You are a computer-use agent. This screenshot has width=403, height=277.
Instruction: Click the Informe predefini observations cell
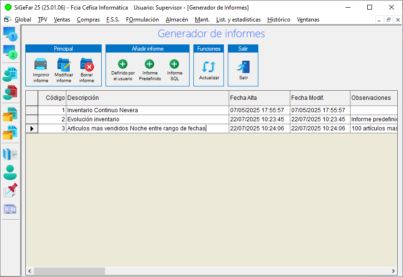[x=374, y=119]
